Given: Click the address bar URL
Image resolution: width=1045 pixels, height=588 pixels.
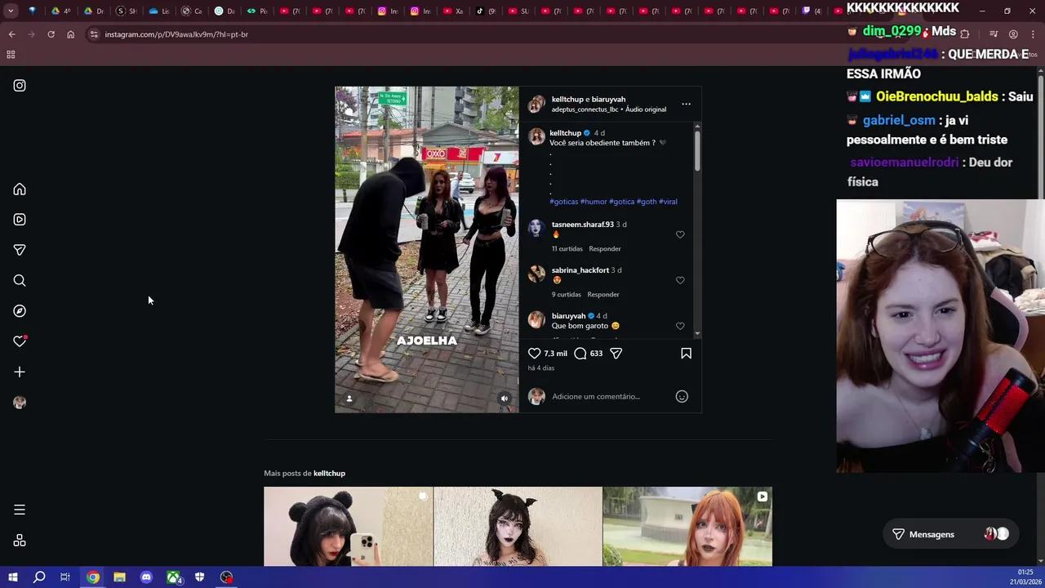Looking at the screenshot, I should pos(176,34).
